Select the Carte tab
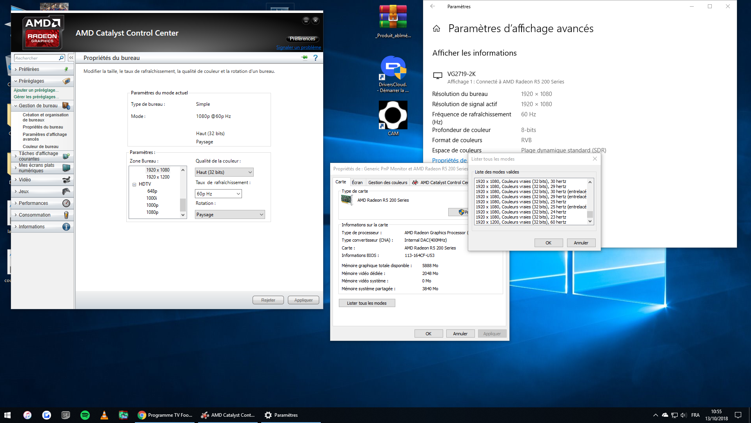751x423 pixels. (341, 182)
